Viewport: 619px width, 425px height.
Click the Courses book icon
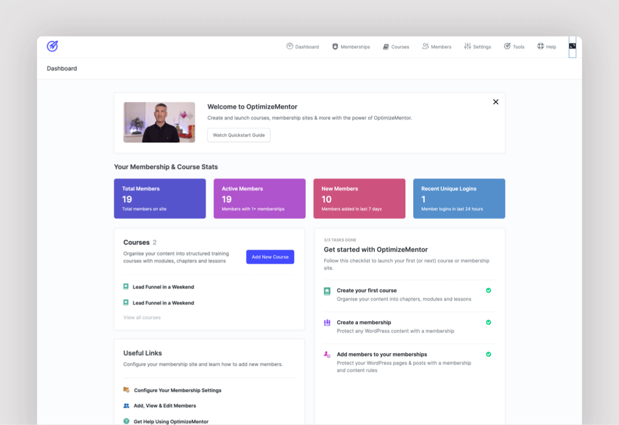385,47
